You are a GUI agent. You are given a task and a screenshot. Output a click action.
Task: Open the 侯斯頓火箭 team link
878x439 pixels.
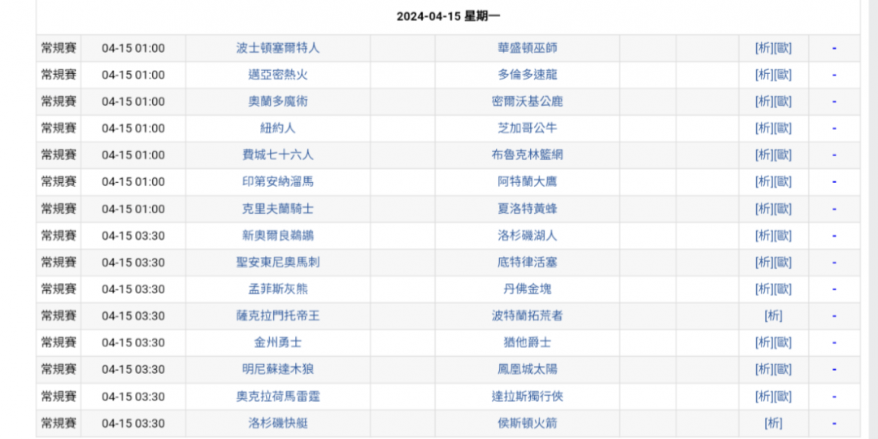pos(527,424)
